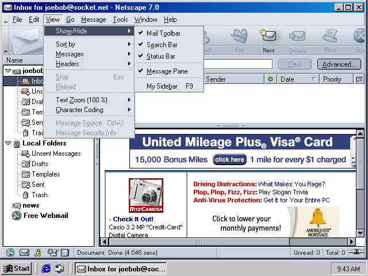The height and width of the screenshot is (276, 368).
Task: Click the Advanced... search button
Action: [x=339, y=64]
